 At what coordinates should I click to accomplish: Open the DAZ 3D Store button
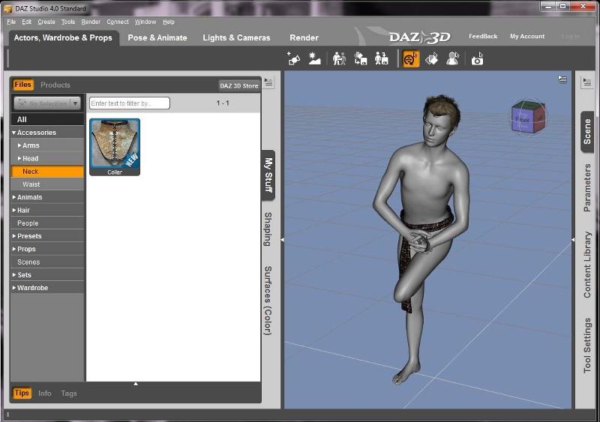(238, 85)
